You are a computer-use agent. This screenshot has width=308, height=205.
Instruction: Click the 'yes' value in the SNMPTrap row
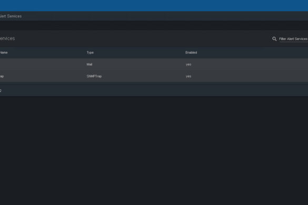coord(188,76)
